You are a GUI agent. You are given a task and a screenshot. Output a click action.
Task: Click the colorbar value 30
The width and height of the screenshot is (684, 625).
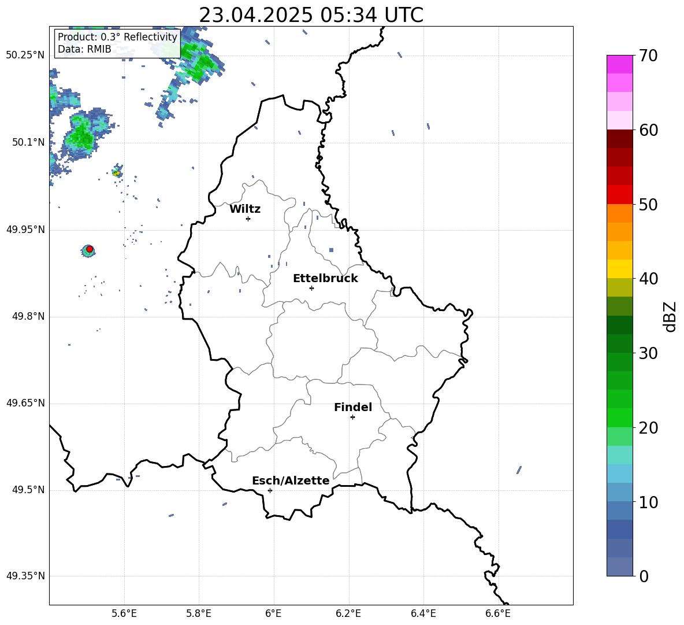click(648, 353)
